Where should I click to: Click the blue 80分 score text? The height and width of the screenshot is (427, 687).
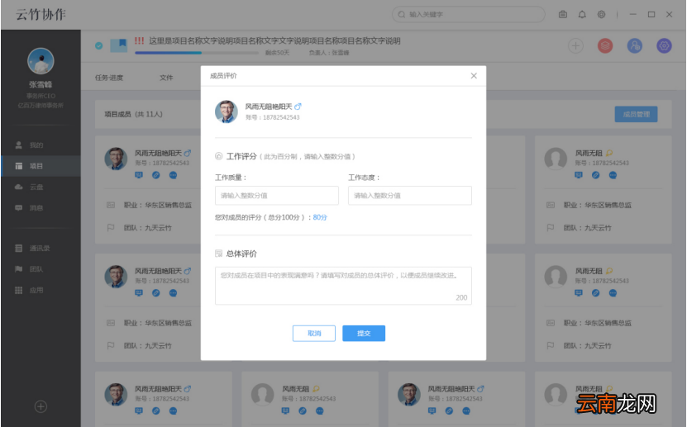point(320,217)
